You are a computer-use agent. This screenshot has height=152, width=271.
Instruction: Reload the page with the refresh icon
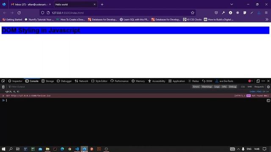tap(19, 13)
